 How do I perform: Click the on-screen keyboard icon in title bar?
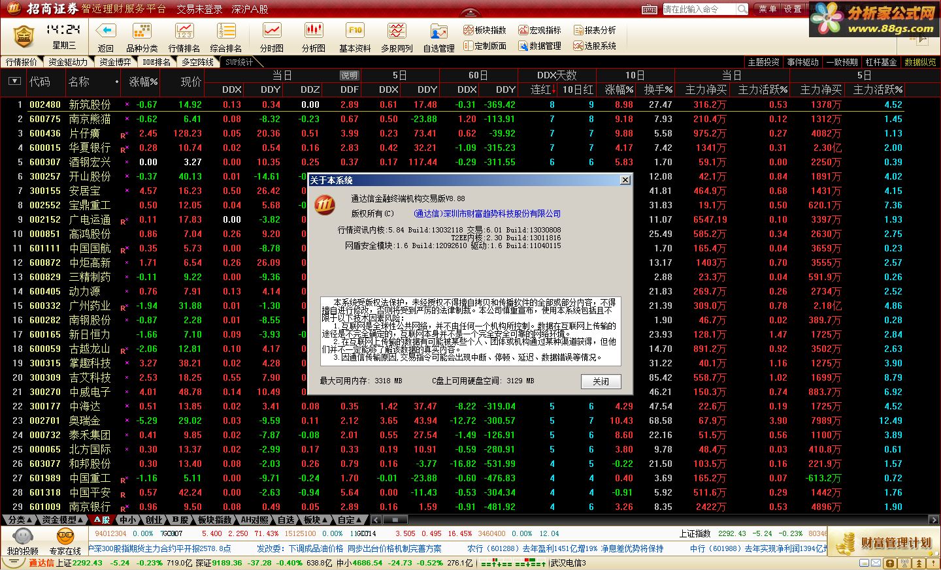tap(649, 9)
